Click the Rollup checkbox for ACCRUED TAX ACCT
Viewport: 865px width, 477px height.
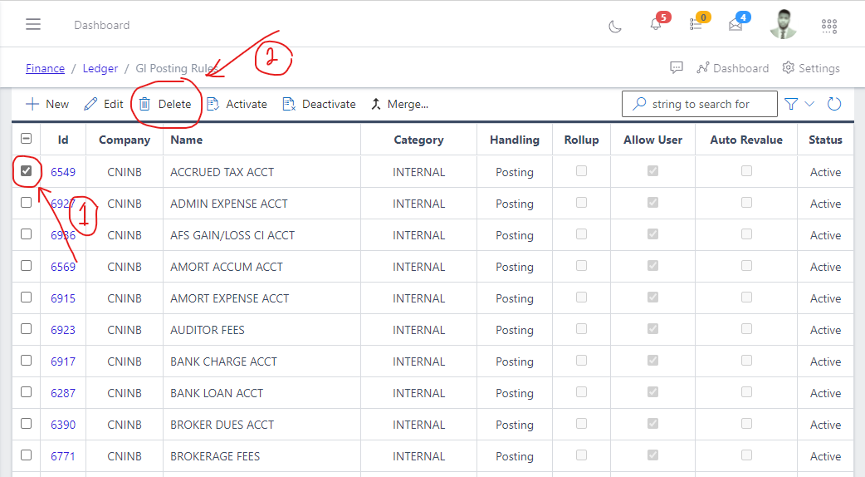tap(581, 170)
